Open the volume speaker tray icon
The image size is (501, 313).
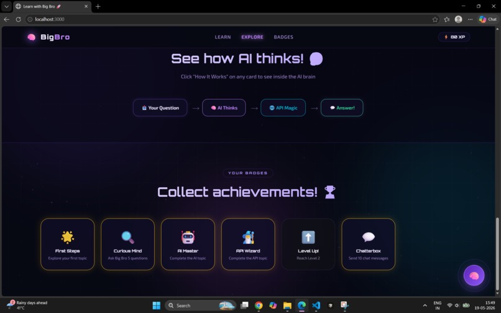pos(457,306)
